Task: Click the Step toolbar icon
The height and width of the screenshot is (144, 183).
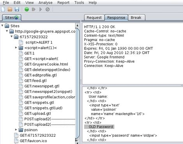Action: [x=33, y=9]
